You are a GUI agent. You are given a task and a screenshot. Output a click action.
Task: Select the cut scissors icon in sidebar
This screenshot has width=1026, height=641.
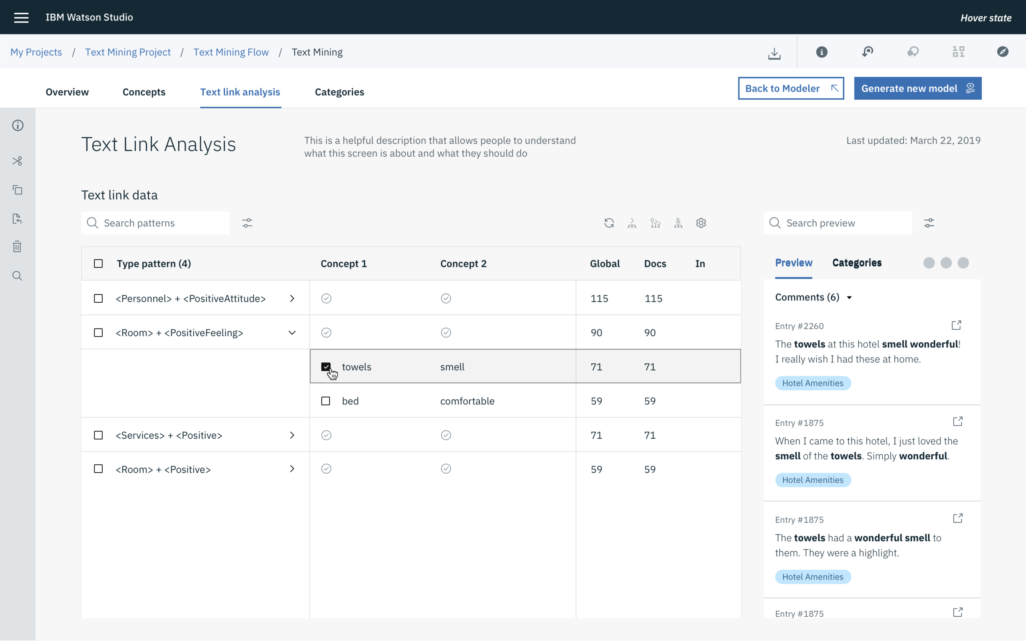17,161
